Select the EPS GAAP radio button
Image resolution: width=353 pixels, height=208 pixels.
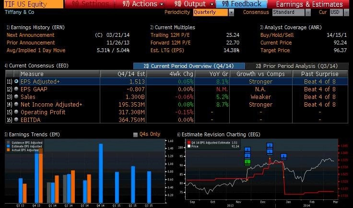coord(16,89)
